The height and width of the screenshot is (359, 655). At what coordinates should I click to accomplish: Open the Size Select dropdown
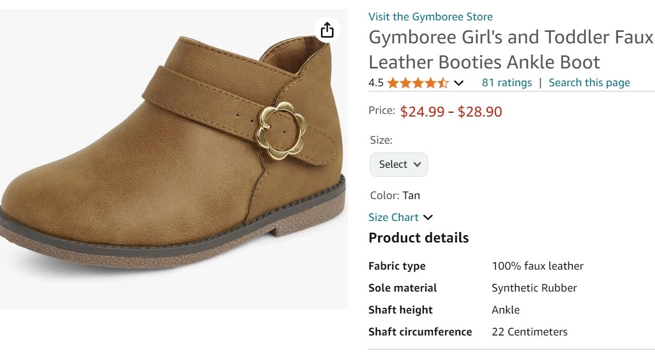[x=398, y=164]
